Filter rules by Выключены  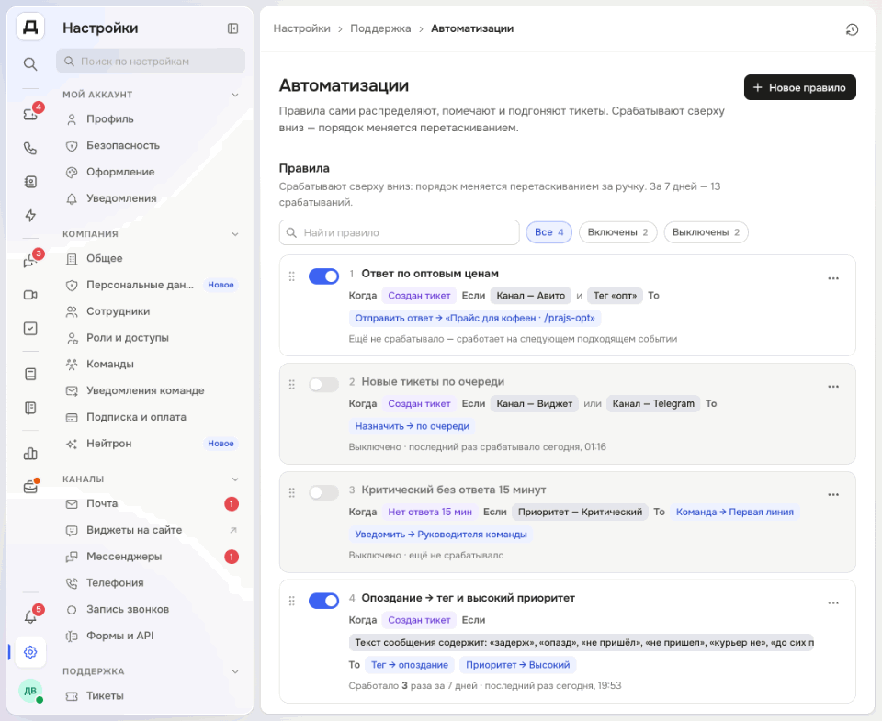tap(706, 232)
